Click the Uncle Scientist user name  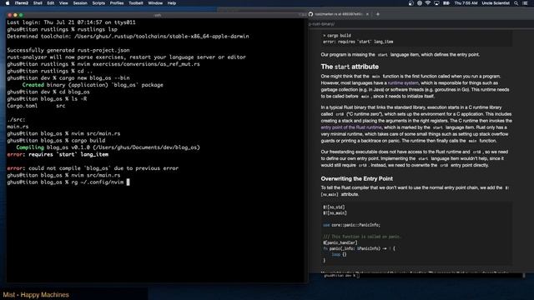point(496,3)
